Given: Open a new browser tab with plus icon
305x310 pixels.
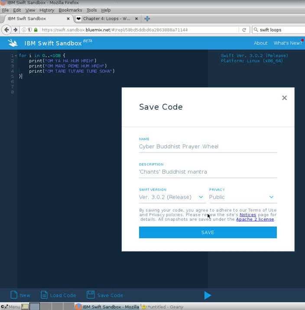Looking at the screenshot, I should 147,19.
